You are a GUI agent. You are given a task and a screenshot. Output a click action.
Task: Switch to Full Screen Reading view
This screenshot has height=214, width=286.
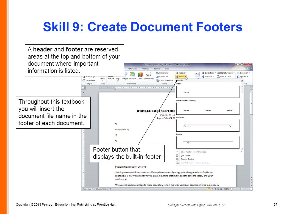[212, 189]
